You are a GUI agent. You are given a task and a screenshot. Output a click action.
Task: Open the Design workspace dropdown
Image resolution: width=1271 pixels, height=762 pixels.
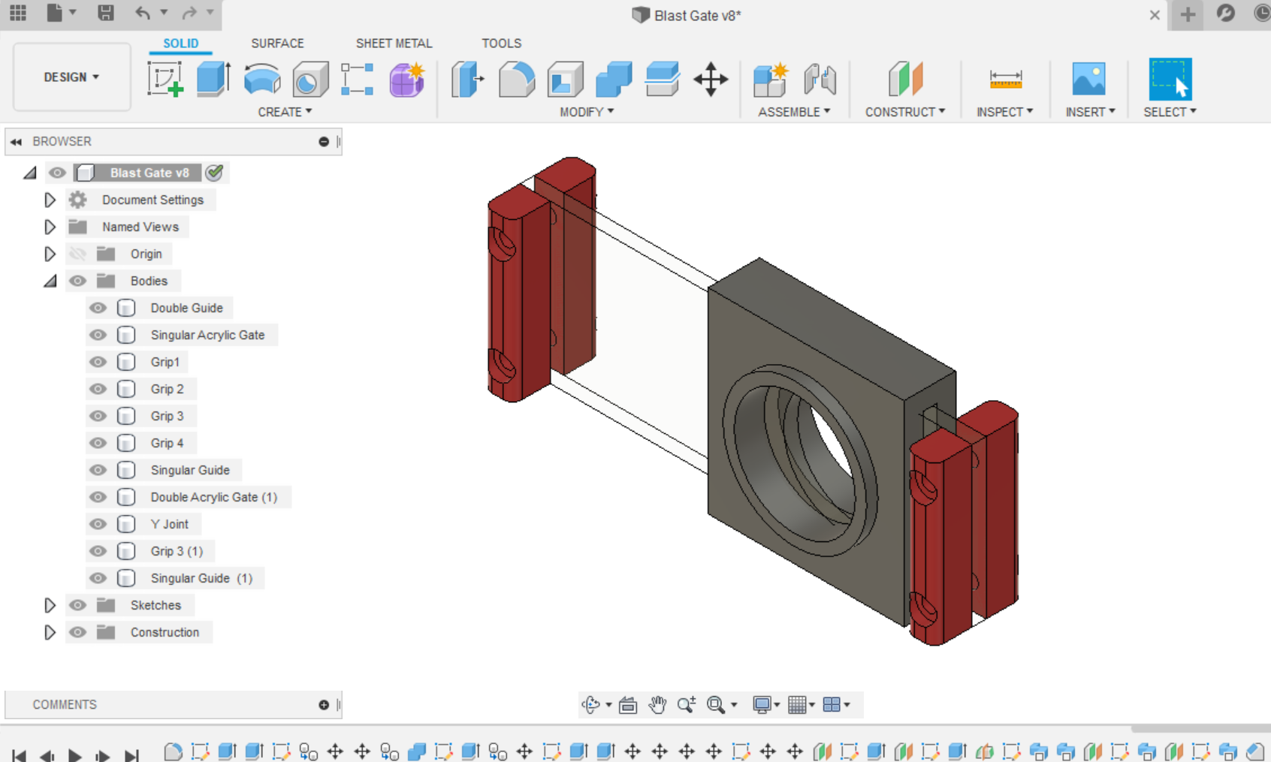(71, 77)
